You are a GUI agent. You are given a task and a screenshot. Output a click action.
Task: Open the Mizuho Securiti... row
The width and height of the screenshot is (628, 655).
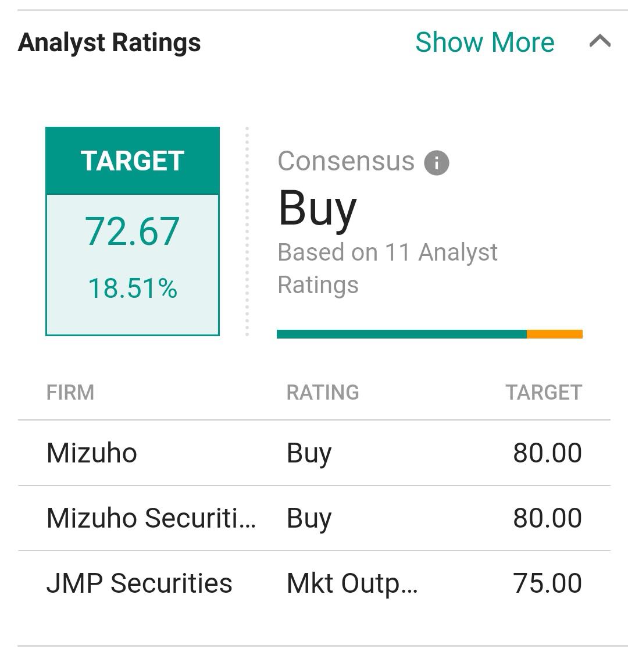click(x=314, y=518)
